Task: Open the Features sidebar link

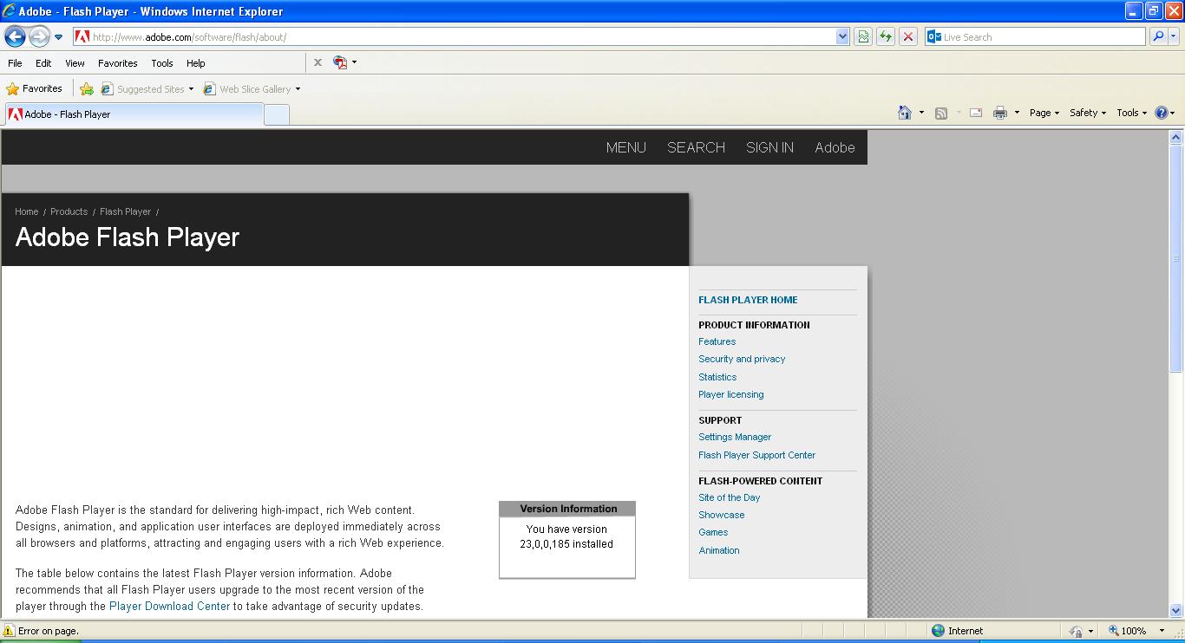Action: tap(717, 341)
